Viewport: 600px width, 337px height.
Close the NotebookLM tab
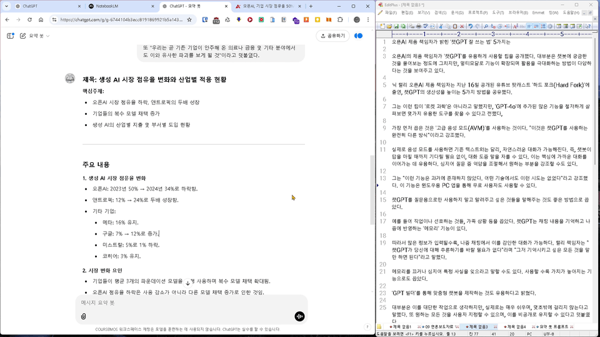[152, 6]
